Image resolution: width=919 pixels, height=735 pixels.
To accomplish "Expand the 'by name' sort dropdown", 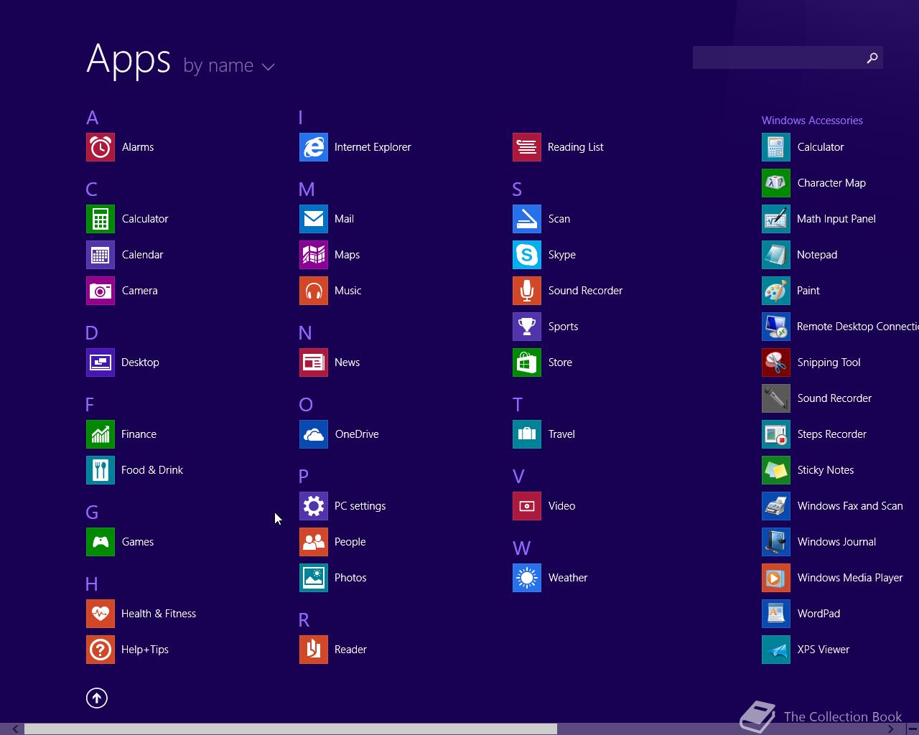I will [x=229, y=66].
